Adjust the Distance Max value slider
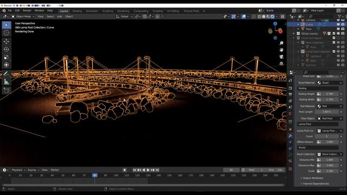 [x=330, y=165]
